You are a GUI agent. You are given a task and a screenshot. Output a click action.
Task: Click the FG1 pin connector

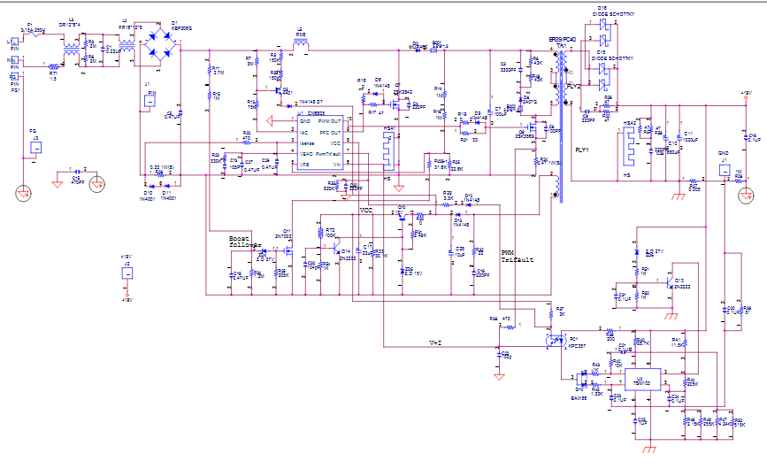(x=15, y=77)
